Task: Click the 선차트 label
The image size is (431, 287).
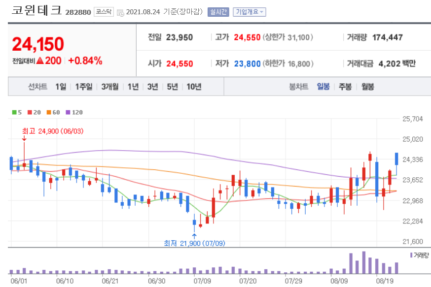Action: [37, 87]
